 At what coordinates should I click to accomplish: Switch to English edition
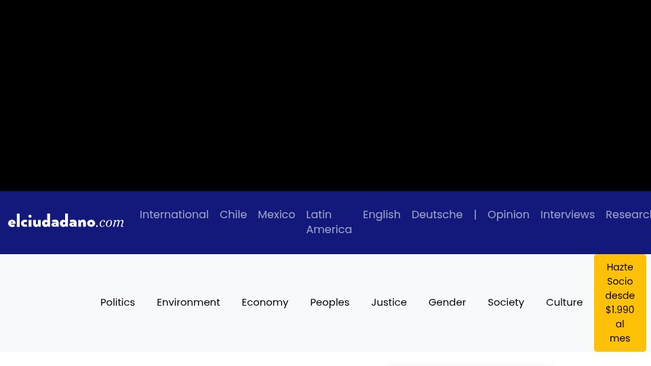pyautogui.click(x=382, y=215)
